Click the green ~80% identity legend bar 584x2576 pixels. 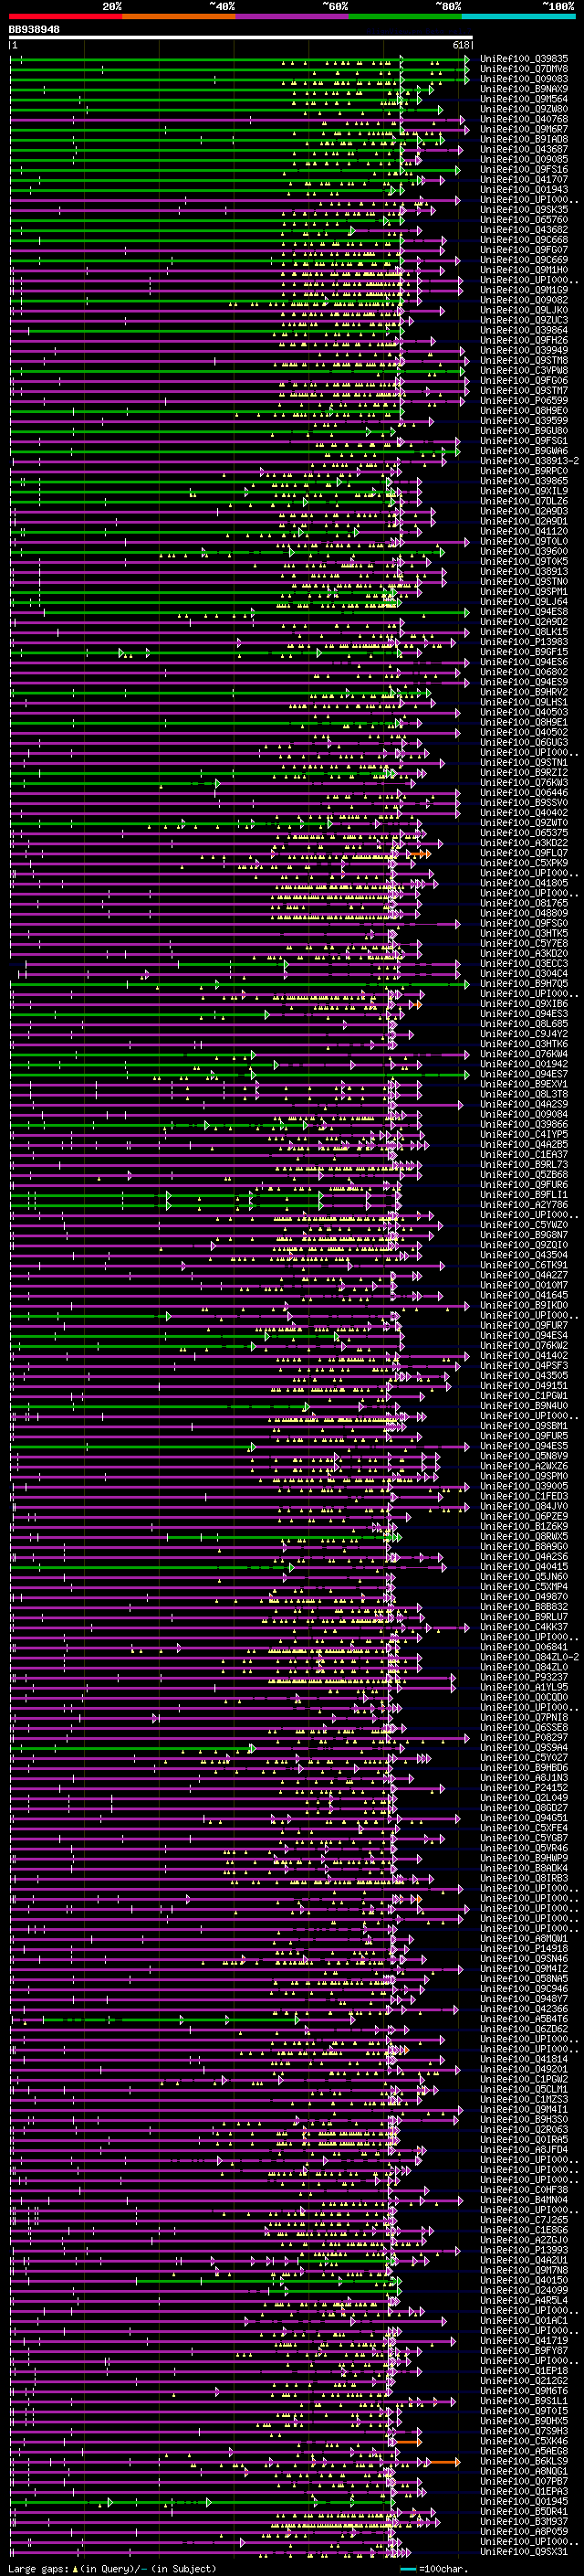point(405,16)
